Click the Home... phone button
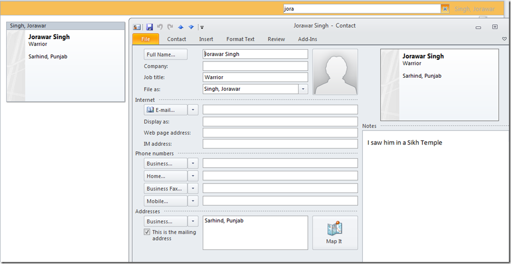This screenshot has height=264, width=511. click(x=165, y=176)
